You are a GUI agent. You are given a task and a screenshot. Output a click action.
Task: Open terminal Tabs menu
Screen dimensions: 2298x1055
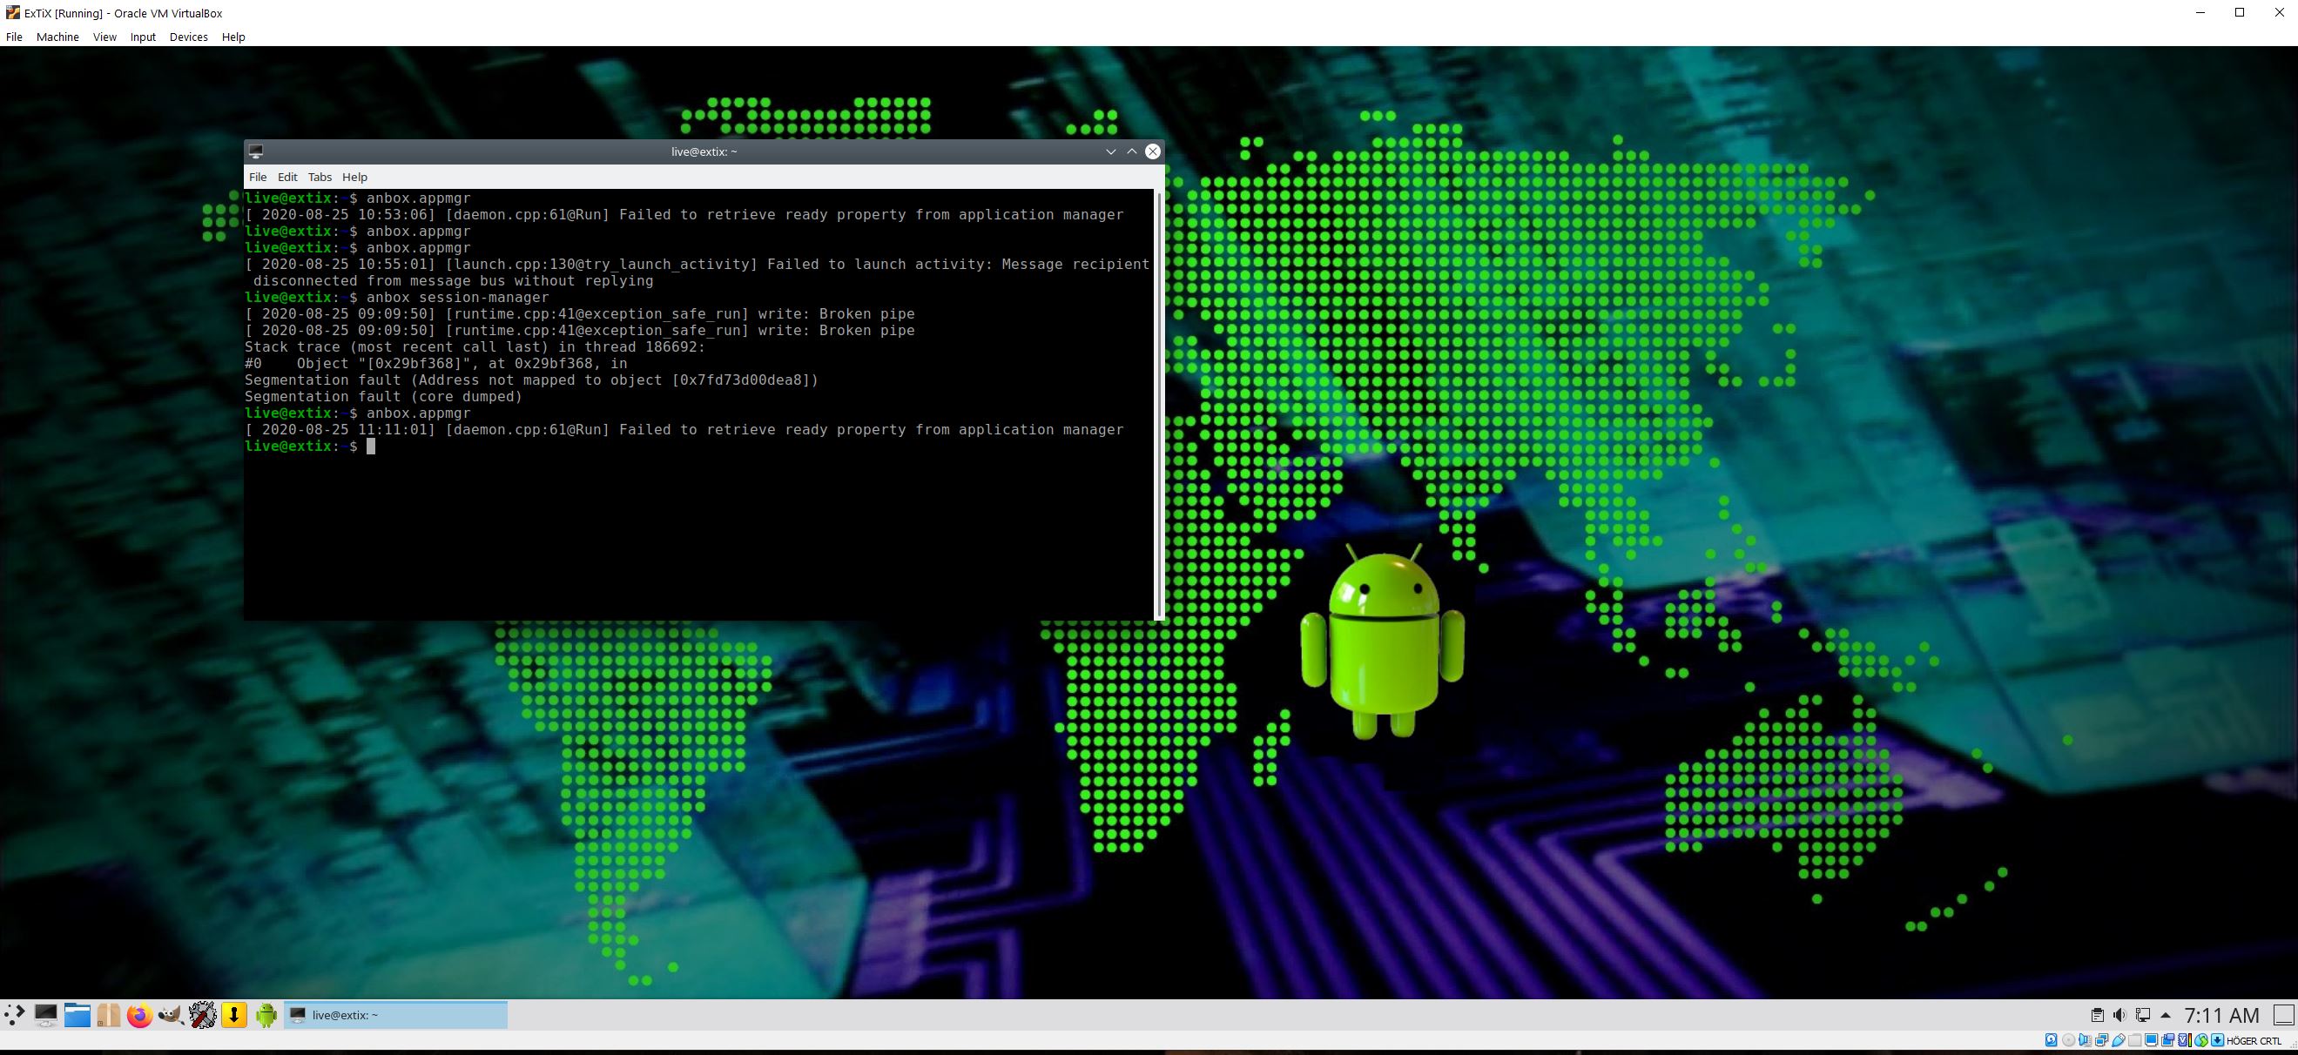click(320, 177)
